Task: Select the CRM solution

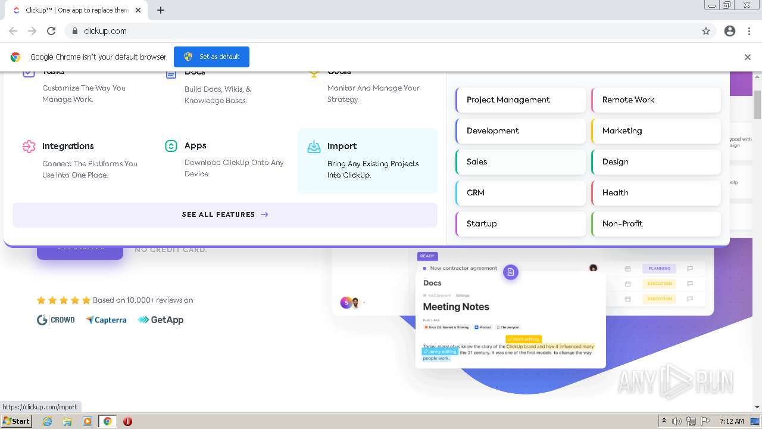Action: (521, 192)
